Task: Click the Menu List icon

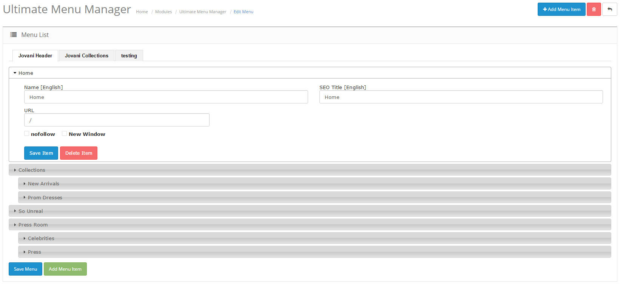Action: click(x=14, y=35)
